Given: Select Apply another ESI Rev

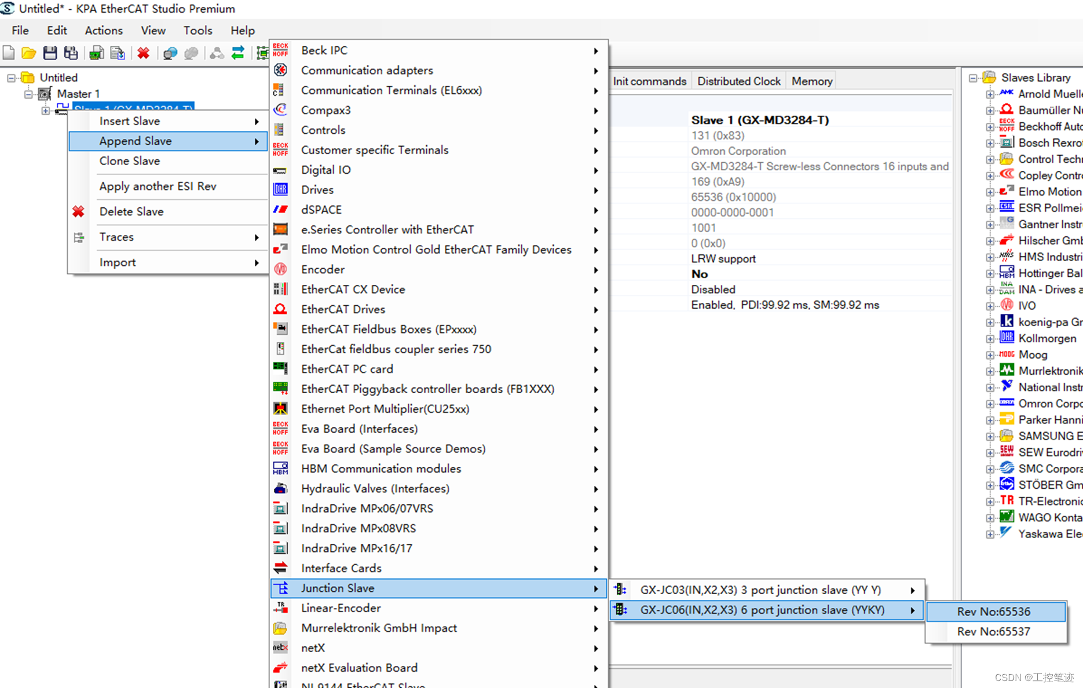Looking at the screenshot, I should point(167,186).
